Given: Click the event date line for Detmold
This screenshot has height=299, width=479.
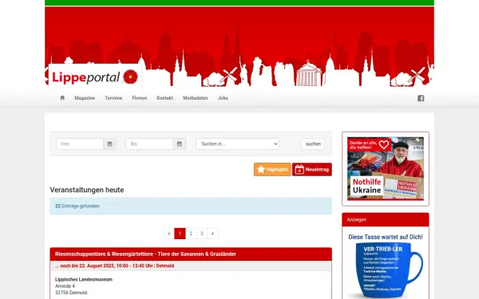Looking at the screenshot, I should [x=114, y=266].
